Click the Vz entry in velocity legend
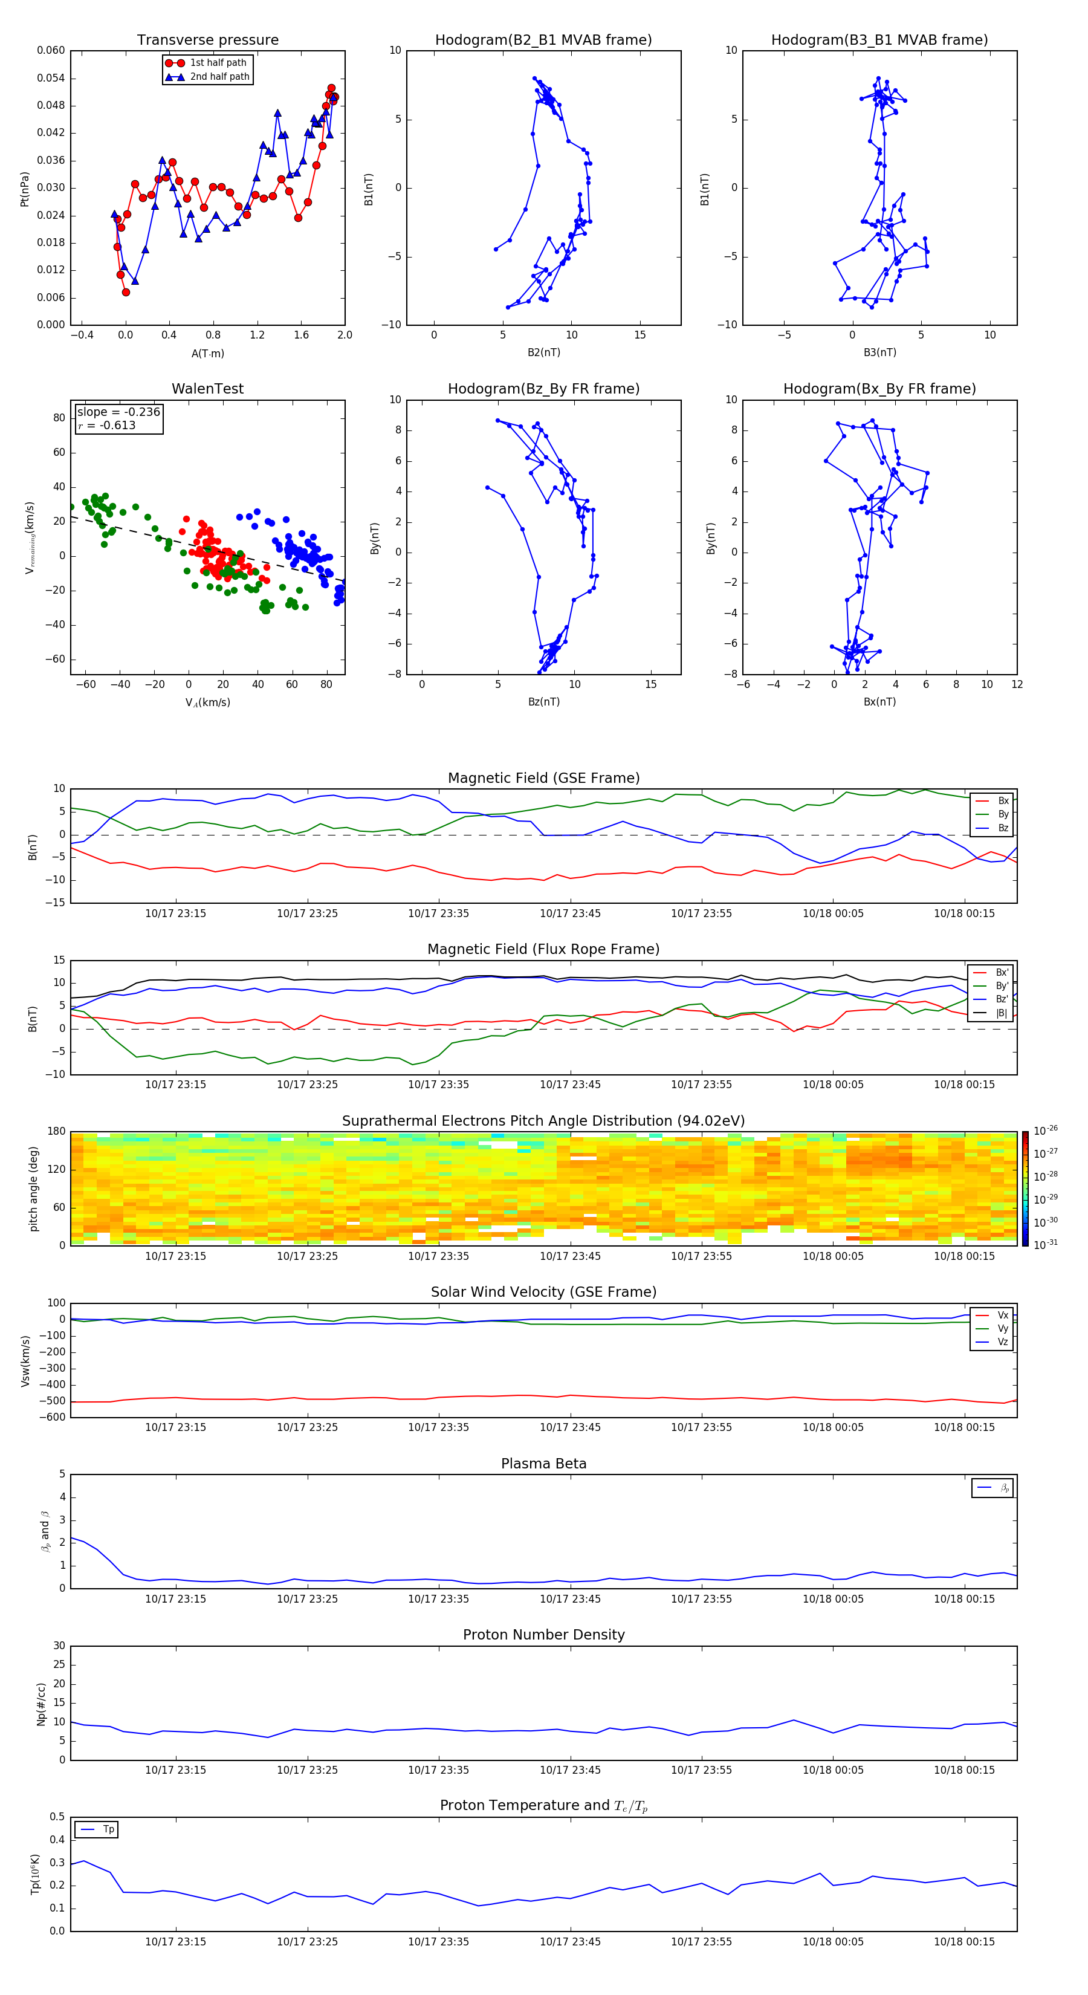The height and width of the screenshot is (1995, 1088). pyautogui.click(x=992, y=1342)
